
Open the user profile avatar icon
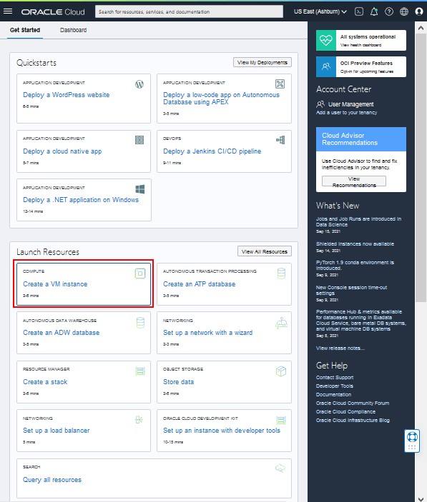coord(418,11)
